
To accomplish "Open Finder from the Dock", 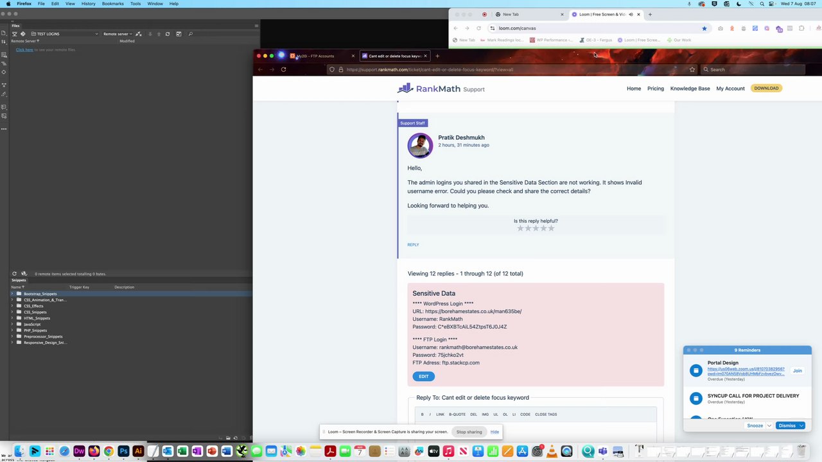I will [x=20, y=452].
